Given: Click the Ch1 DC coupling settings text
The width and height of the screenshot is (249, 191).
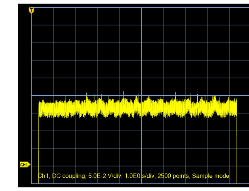Looking at the screenshot, I should (x=134, y=176).
